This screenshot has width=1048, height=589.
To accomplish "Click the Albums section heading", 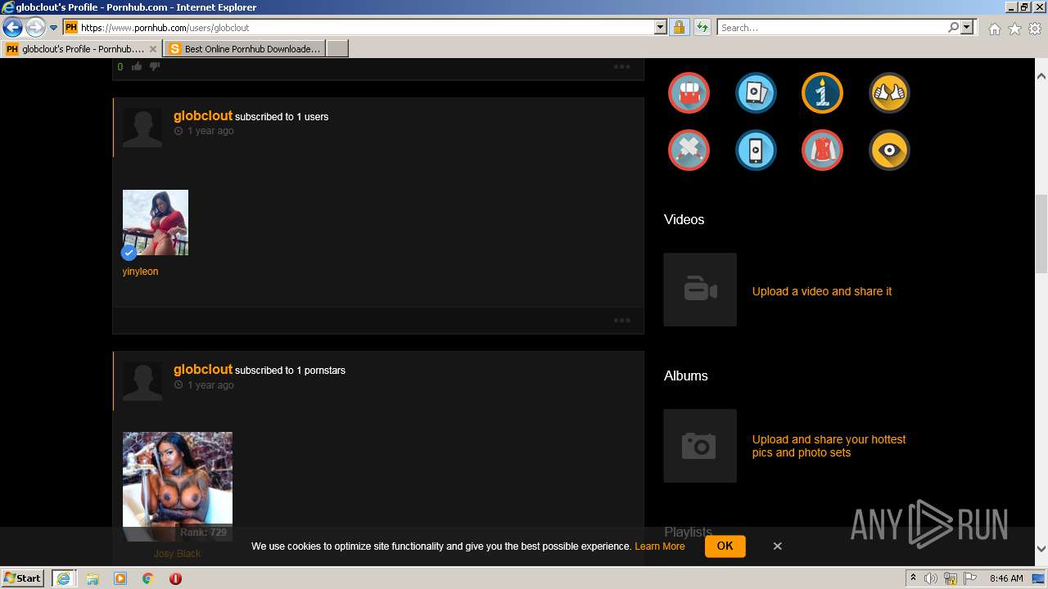I will coord(686,375).
